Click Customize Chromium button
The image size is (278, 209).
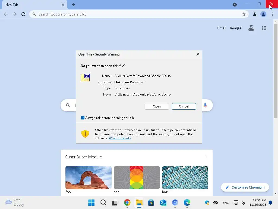[245, 187]
